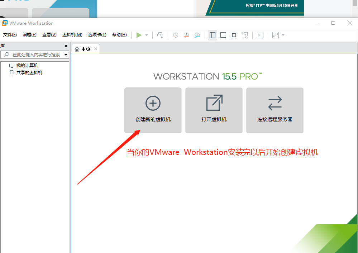
Task: Open the 选项卡(T) menu
Action: 97,35
